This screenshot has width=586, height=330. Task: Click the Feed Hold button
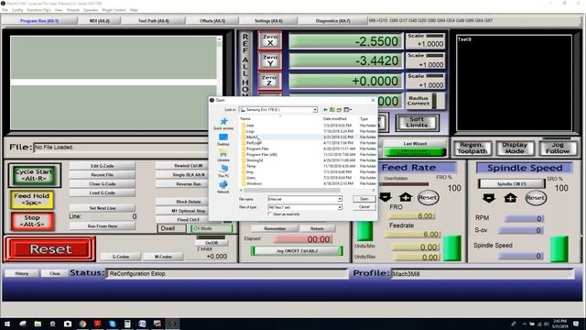tap(32, 199)
